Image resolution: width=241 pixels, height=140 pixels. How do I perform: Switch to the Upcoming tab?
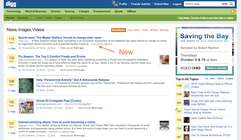point(23,18)
